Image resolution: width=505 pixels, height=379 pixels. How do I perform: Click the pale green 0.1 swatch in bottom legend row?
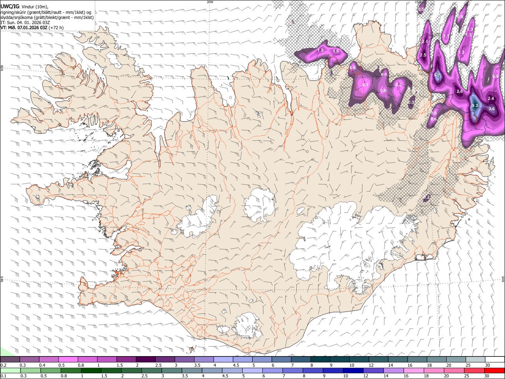coord(10,370)
